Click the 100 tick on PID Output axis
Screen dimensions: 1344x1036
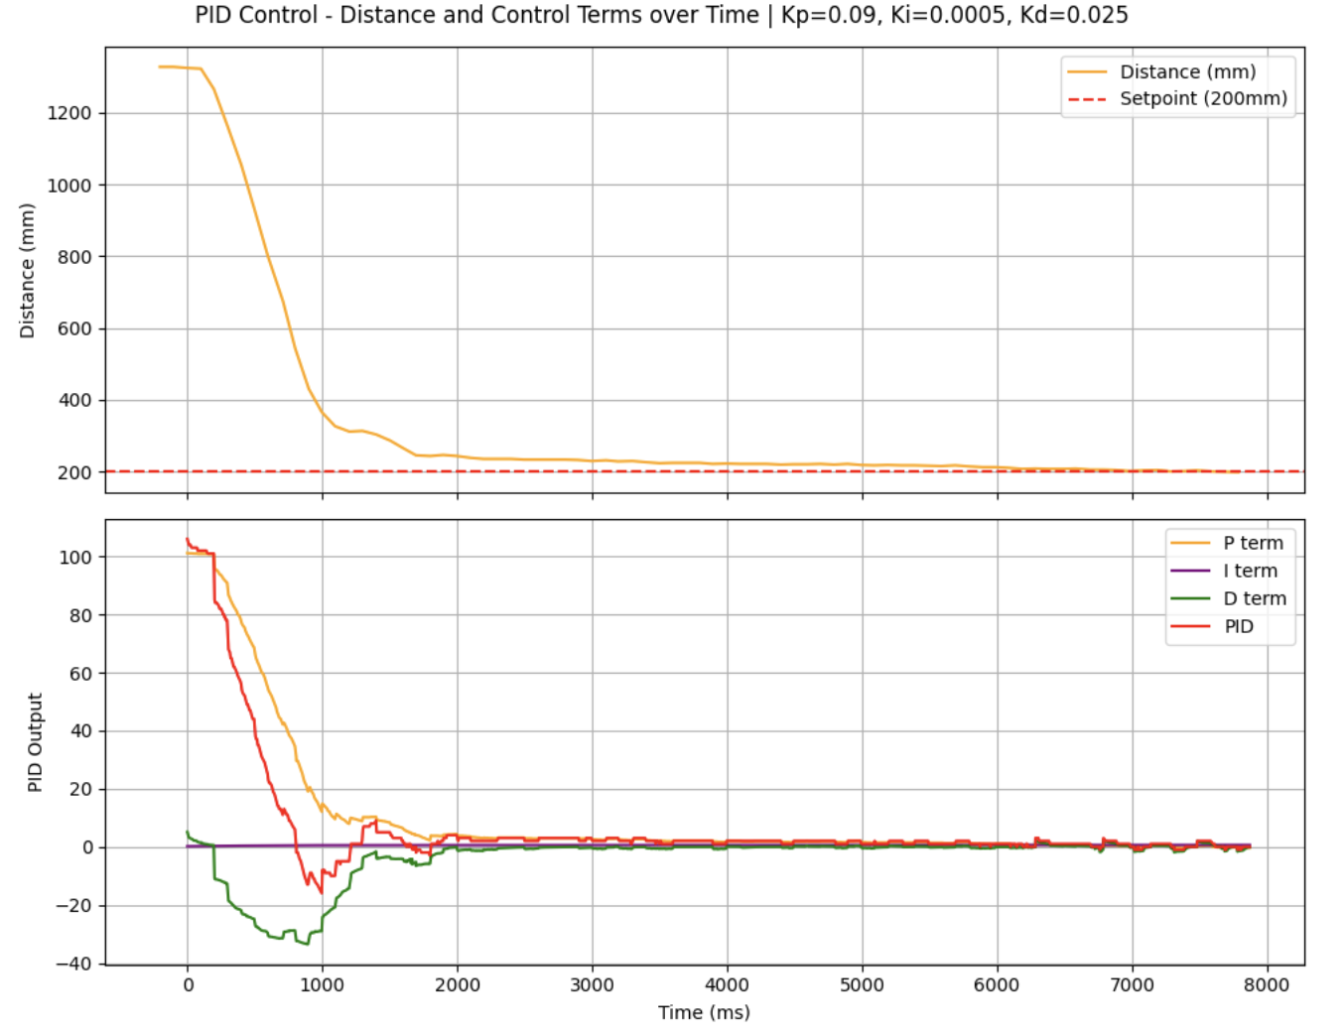(x=75, y=557)
